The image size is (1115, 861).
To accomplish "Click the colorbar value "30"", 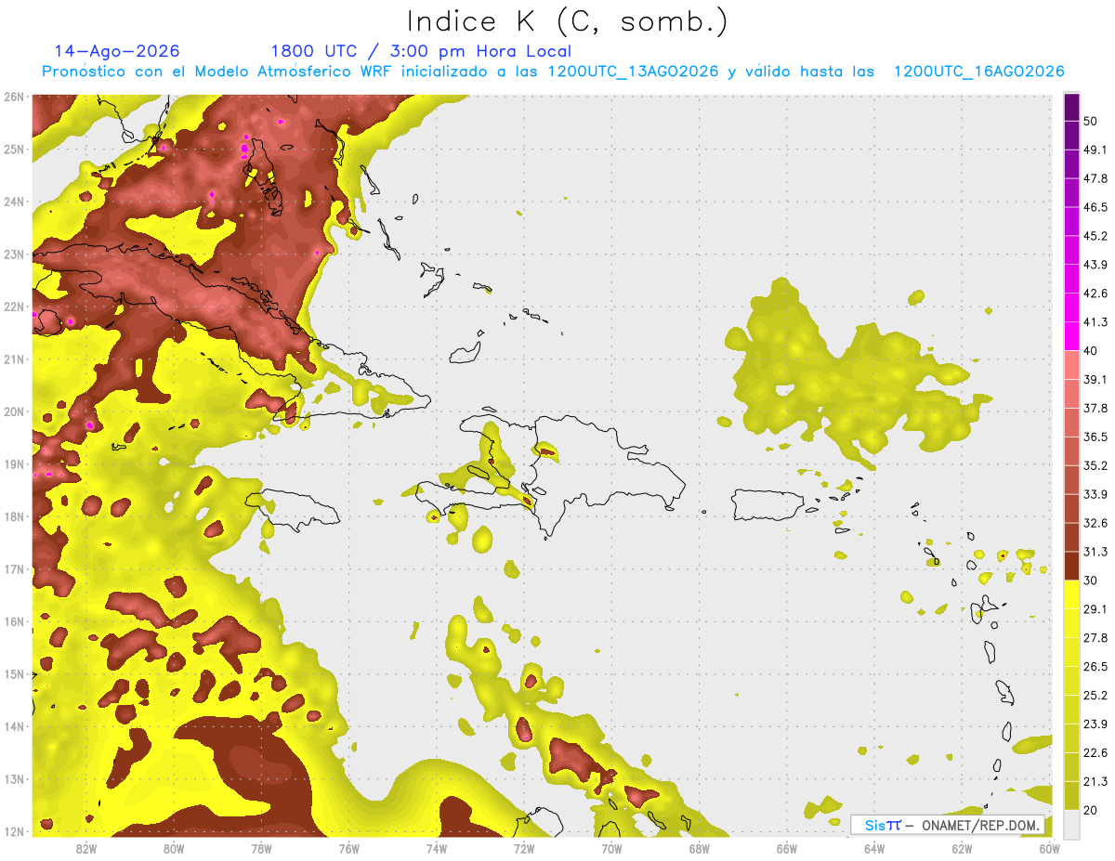I will (x=1092, y=581).
